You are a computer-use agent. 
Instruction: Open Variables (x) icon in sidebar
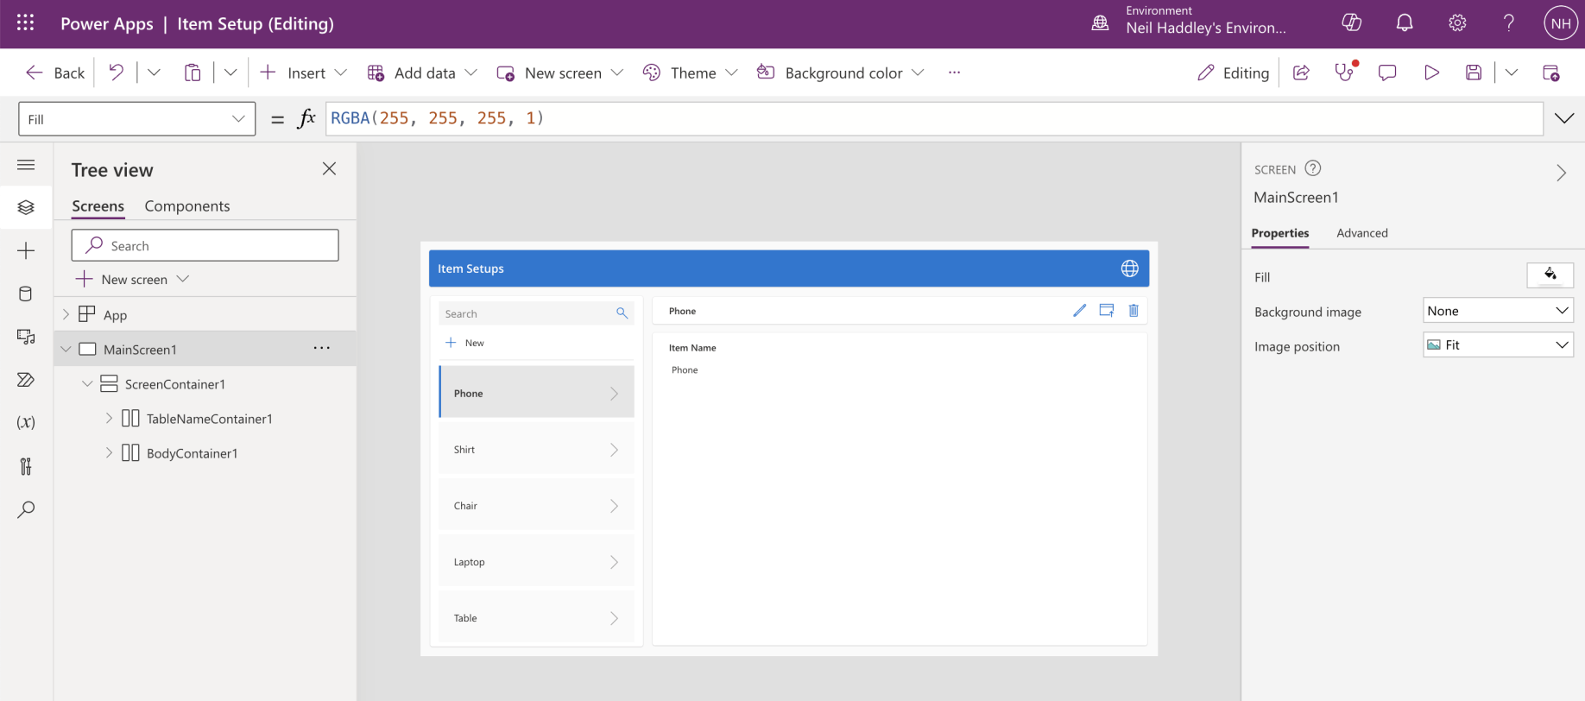click(26, 422)
